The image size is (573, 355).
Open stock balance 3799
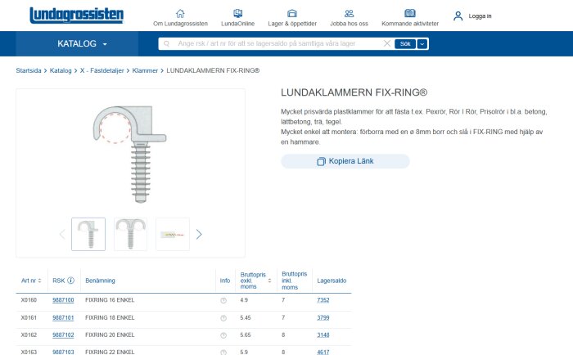click(x=323, y=317)
